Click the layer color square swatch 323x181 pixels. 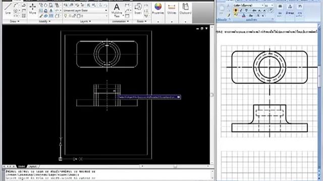click(79, 16)
